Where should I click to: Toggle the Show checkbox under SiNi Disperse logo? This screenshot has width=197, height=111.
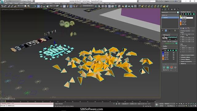point(163,41)
